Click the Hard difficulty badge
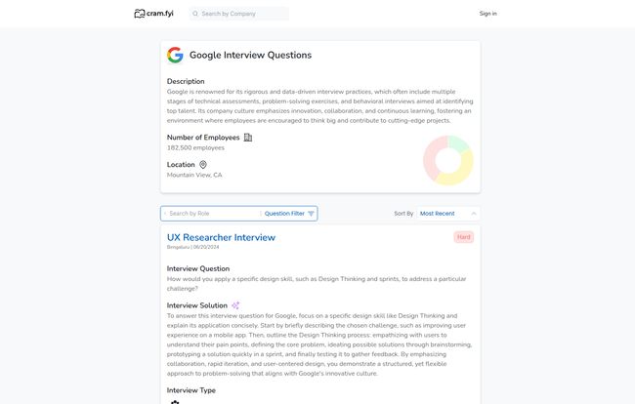This screenshot has width=635, height=404. tap(464, 237)
